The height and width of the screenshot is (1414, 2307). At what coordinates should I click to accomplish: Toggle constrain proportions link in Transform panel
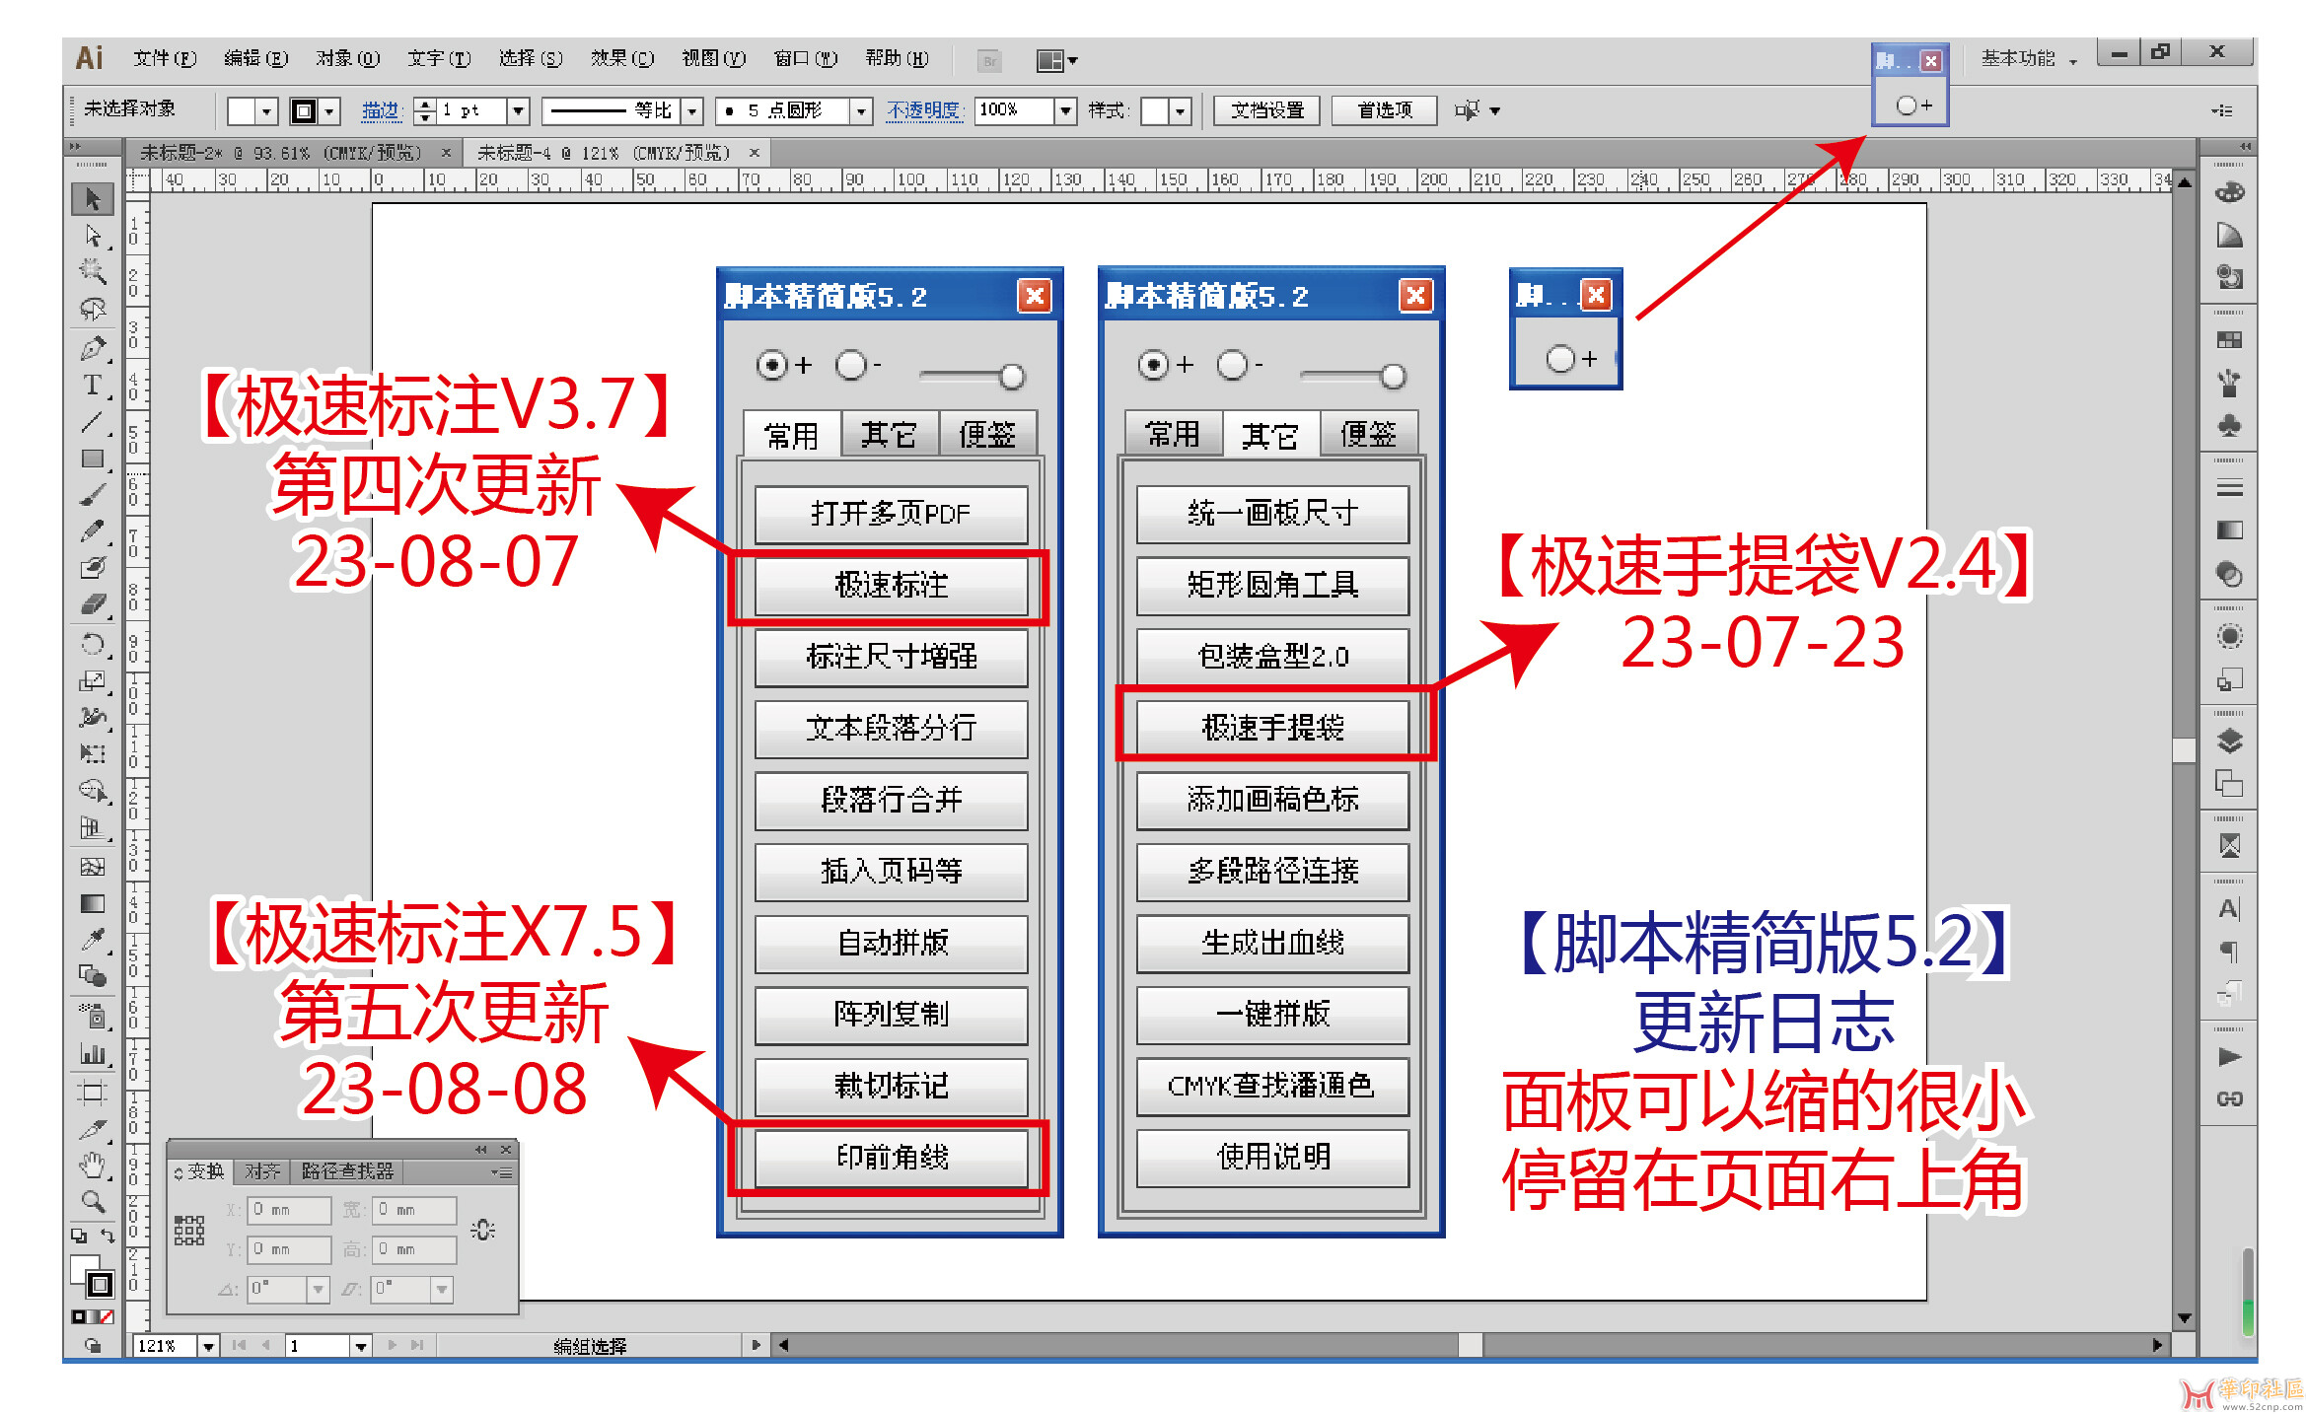[x=482, y=1230]
